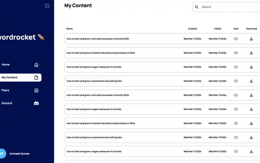
Task: Go to the Plans page
Action: [x=20, y=90]
